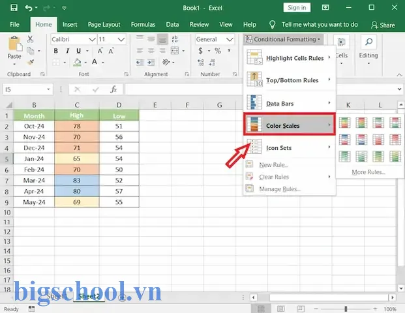Screen dimensions: 405x313
Task: Switch to Sheet2 tab
Action: tap(89, 296)
